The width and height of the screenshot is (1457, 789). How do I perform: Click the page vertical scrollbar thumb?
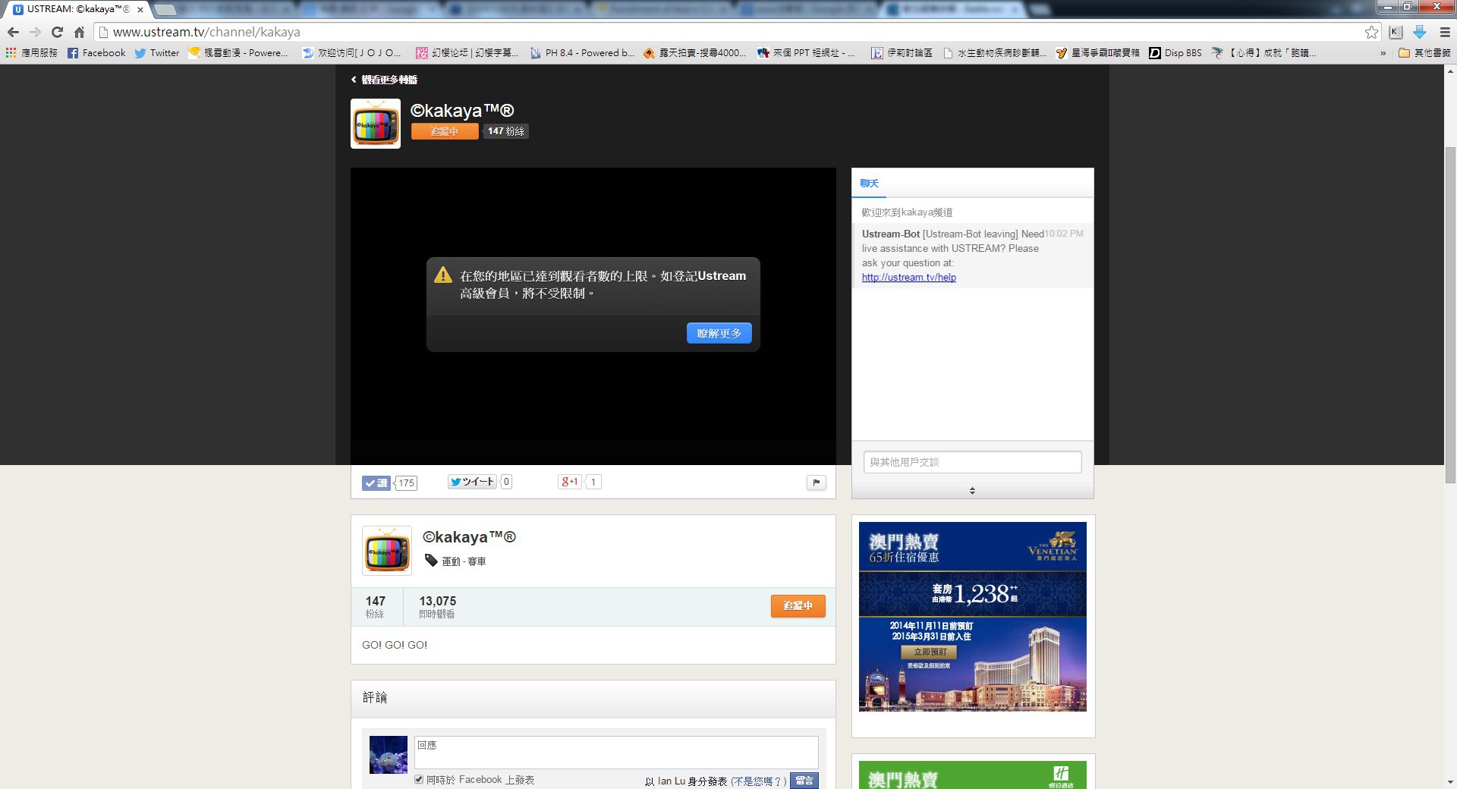1450,314
